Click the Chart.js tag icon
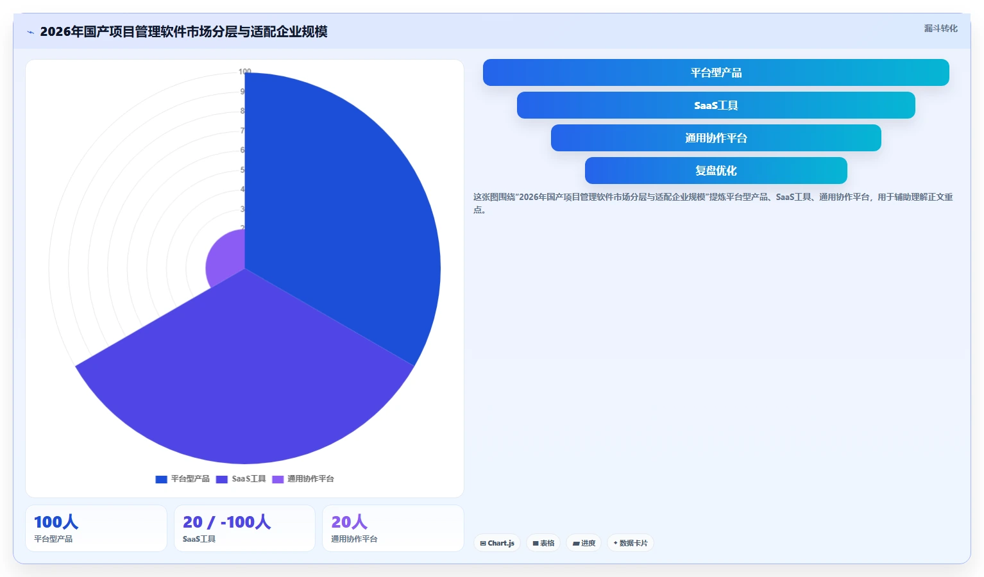The image size is (984, 577). tap(483, 543)
